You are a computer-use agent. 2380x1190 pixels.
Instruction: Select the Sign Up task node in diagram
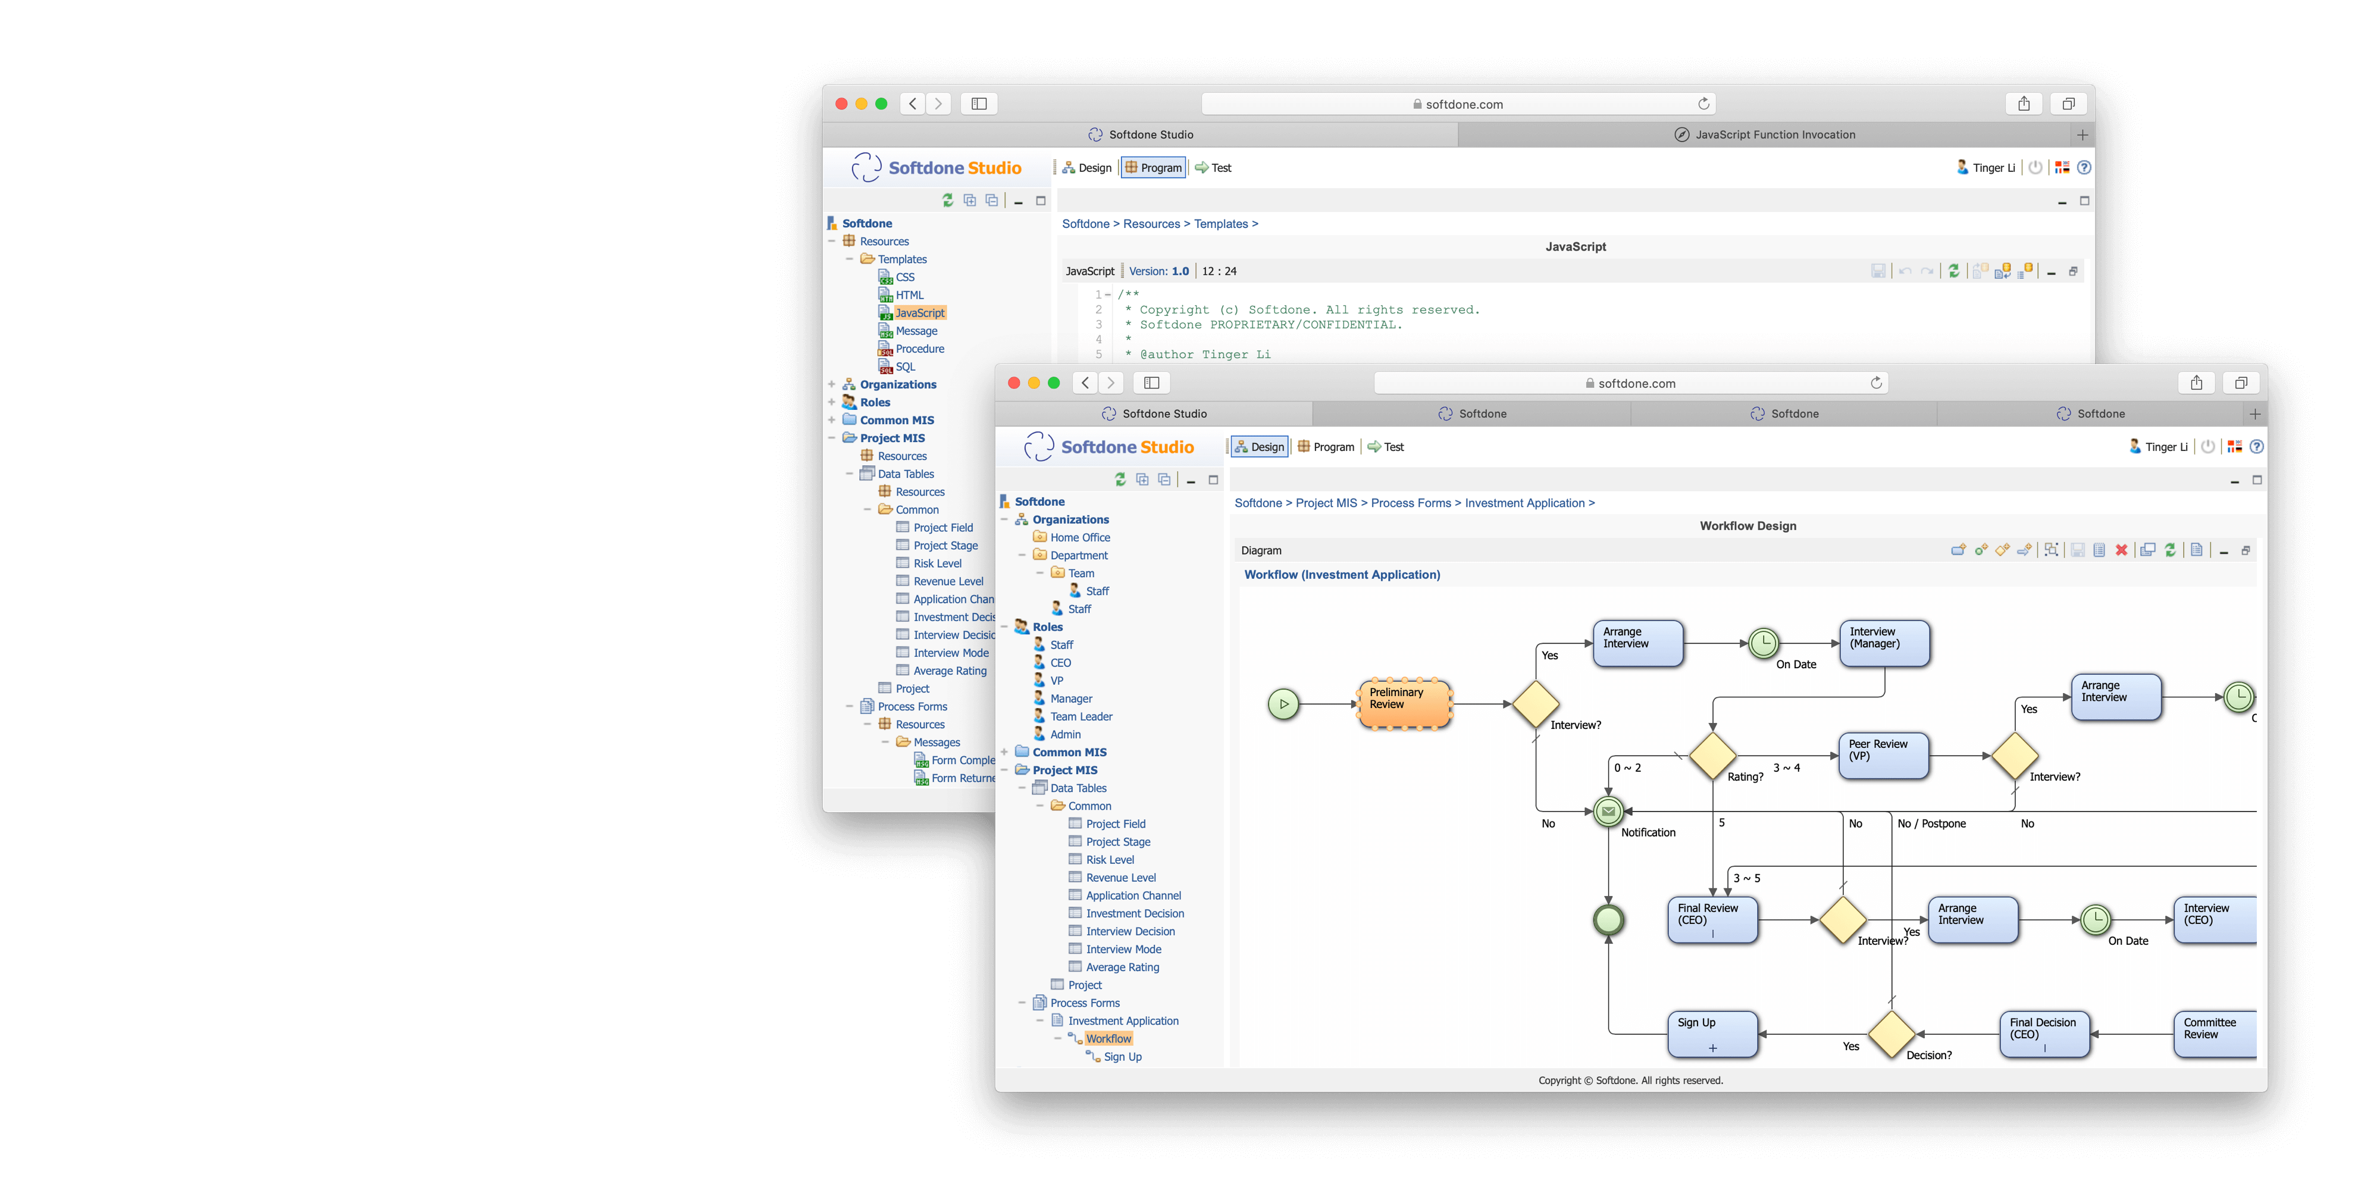1712,1034
